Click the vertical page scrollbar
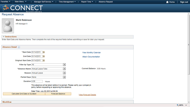The image size is (190, 107). 189,45
